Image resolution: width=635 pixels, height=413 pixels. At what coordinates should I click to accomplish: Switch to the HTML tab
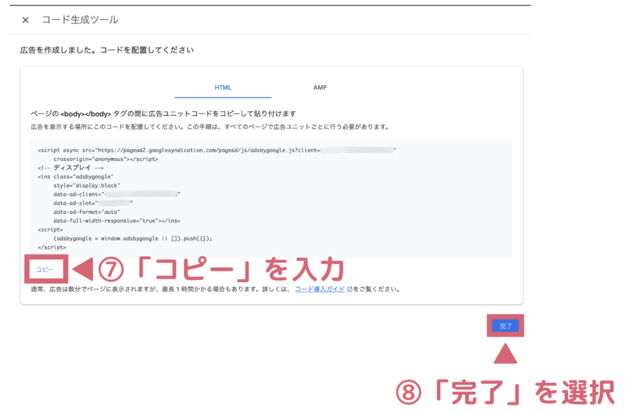click(223, 87)
